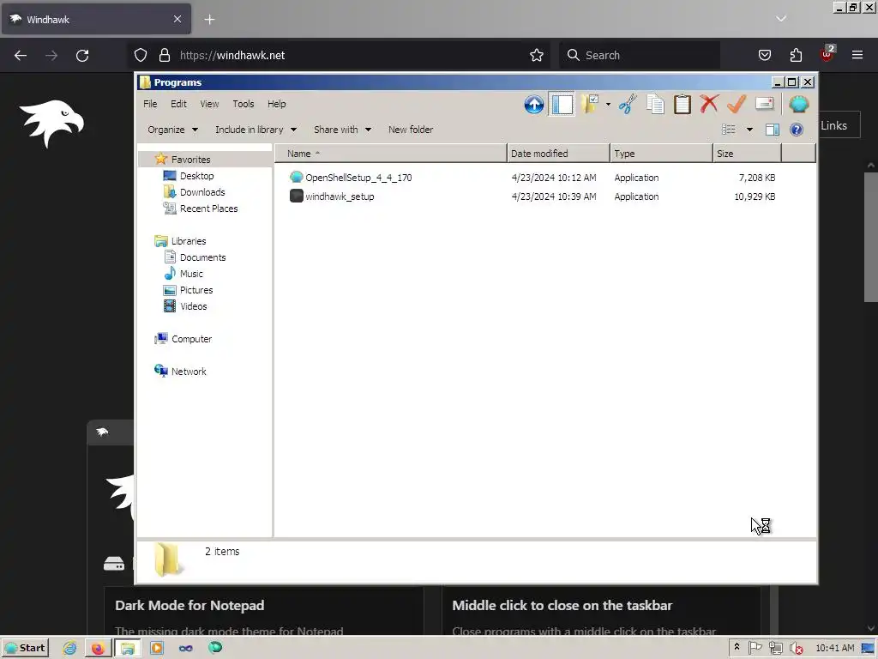Click the New folder button
The width and height of the screenshot is (878, 659).
(411, 130)
